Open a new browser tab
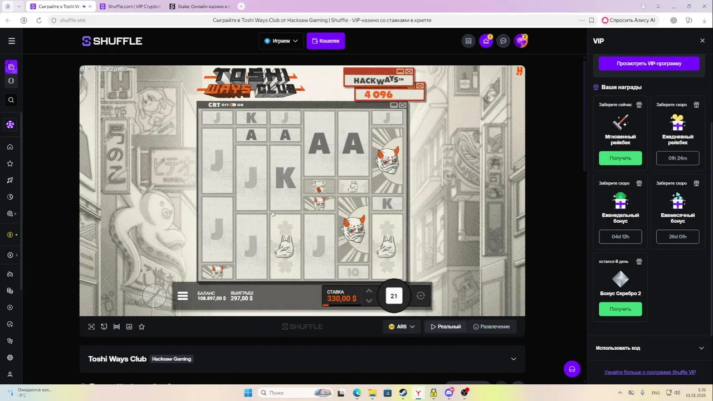The width and height of the screenshot is (713, 401). click(241, 6)
